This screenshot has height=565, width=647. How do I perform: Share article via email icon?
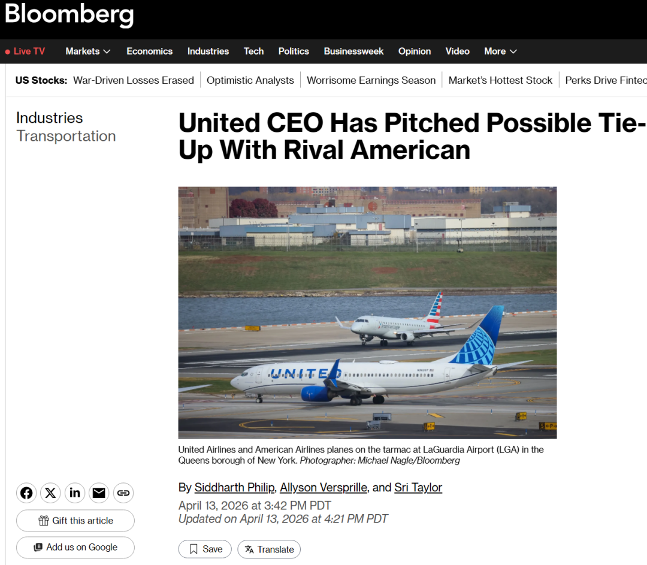point(99,493)
